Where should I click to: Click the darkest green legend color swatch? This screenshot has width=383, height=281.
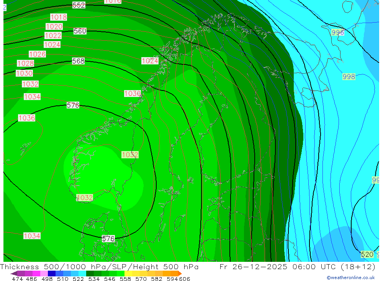tap(90, 273)
